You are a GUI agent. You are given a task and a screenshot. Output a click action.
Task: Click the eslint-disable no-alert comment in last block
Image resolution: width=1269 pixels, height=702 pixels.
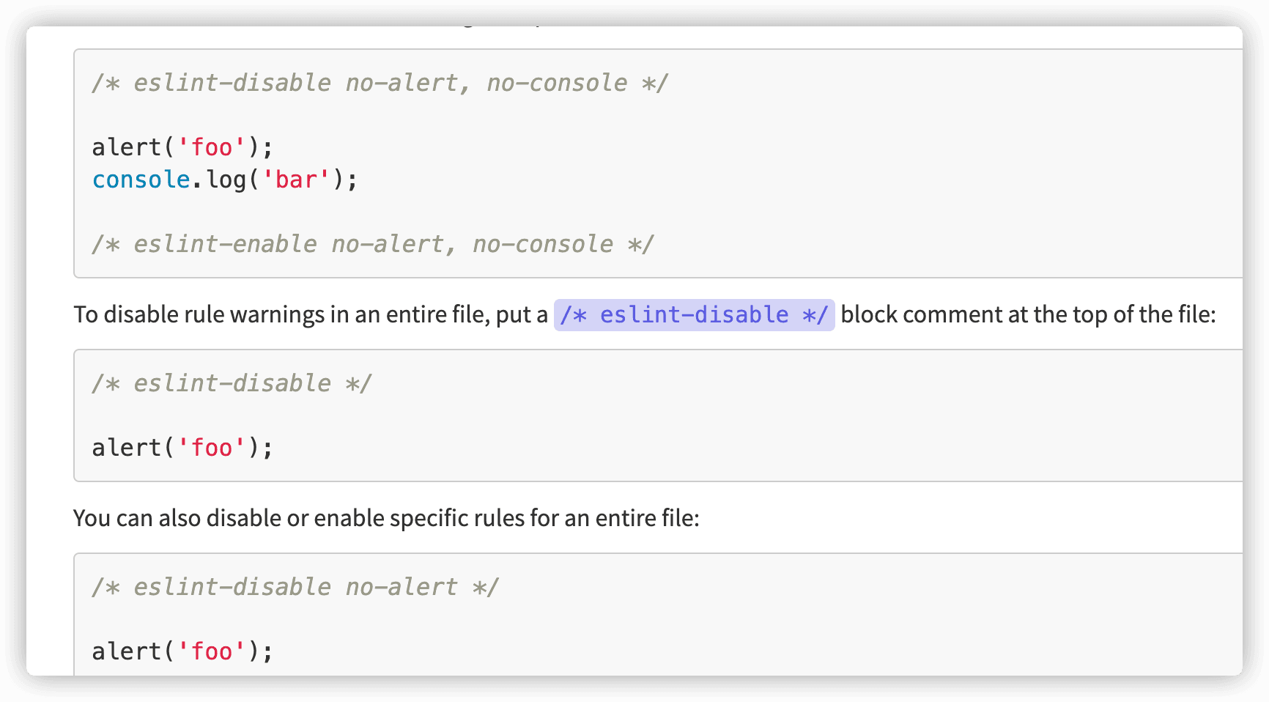point(295,587)
